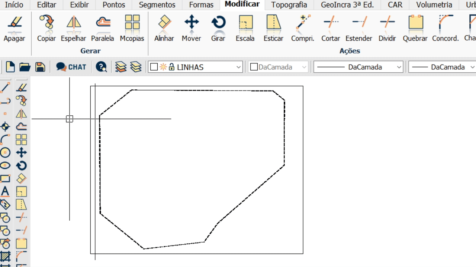Click the save file icon
The height and width of the screenshot is (267, 476).
click(x=40, y=67)
